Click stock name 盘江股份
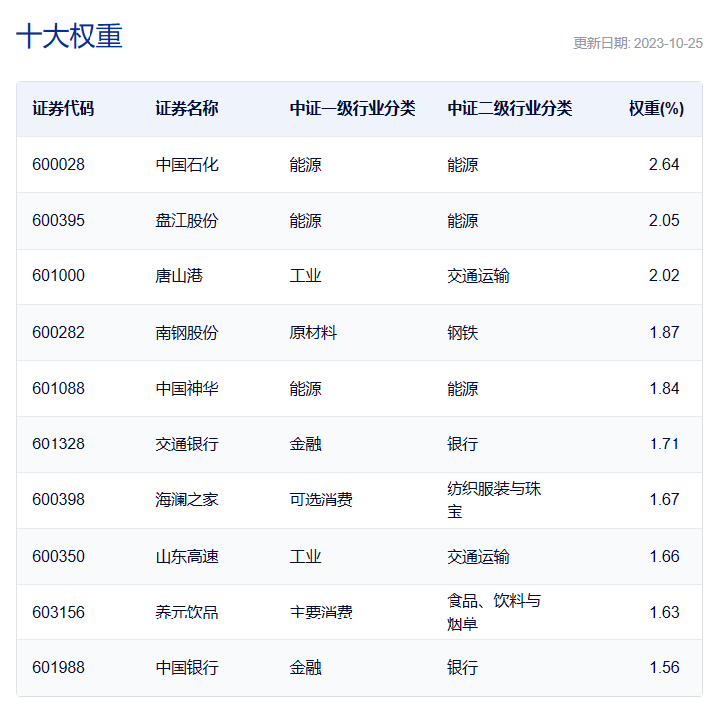Screen dimensions: 721x706 [x=187, y=220]
